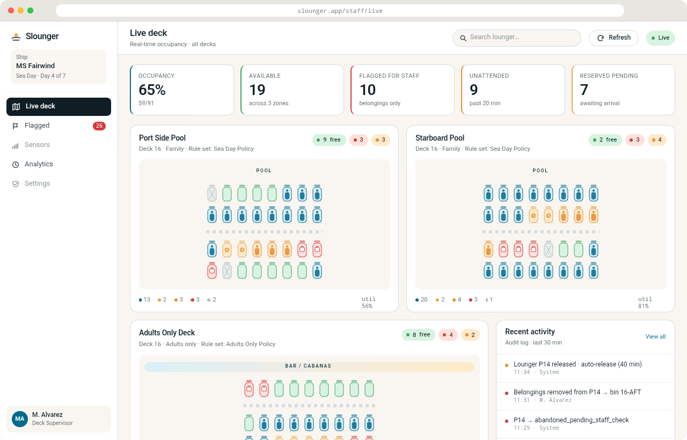687x440 pixels.
Task: Click the Starboard Pool heading
Action: 440,138
